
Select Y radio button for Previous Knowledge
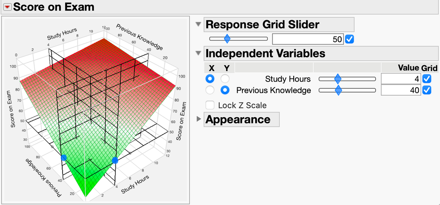tap(225, 90)
